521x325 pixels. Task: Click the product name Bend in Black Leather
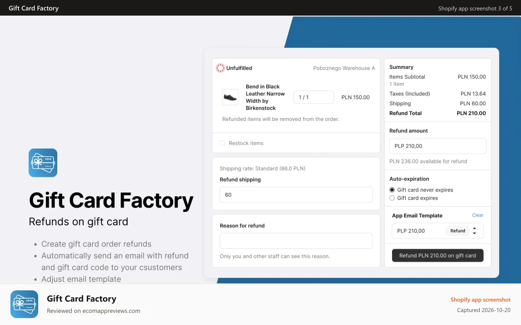[265, 97]
